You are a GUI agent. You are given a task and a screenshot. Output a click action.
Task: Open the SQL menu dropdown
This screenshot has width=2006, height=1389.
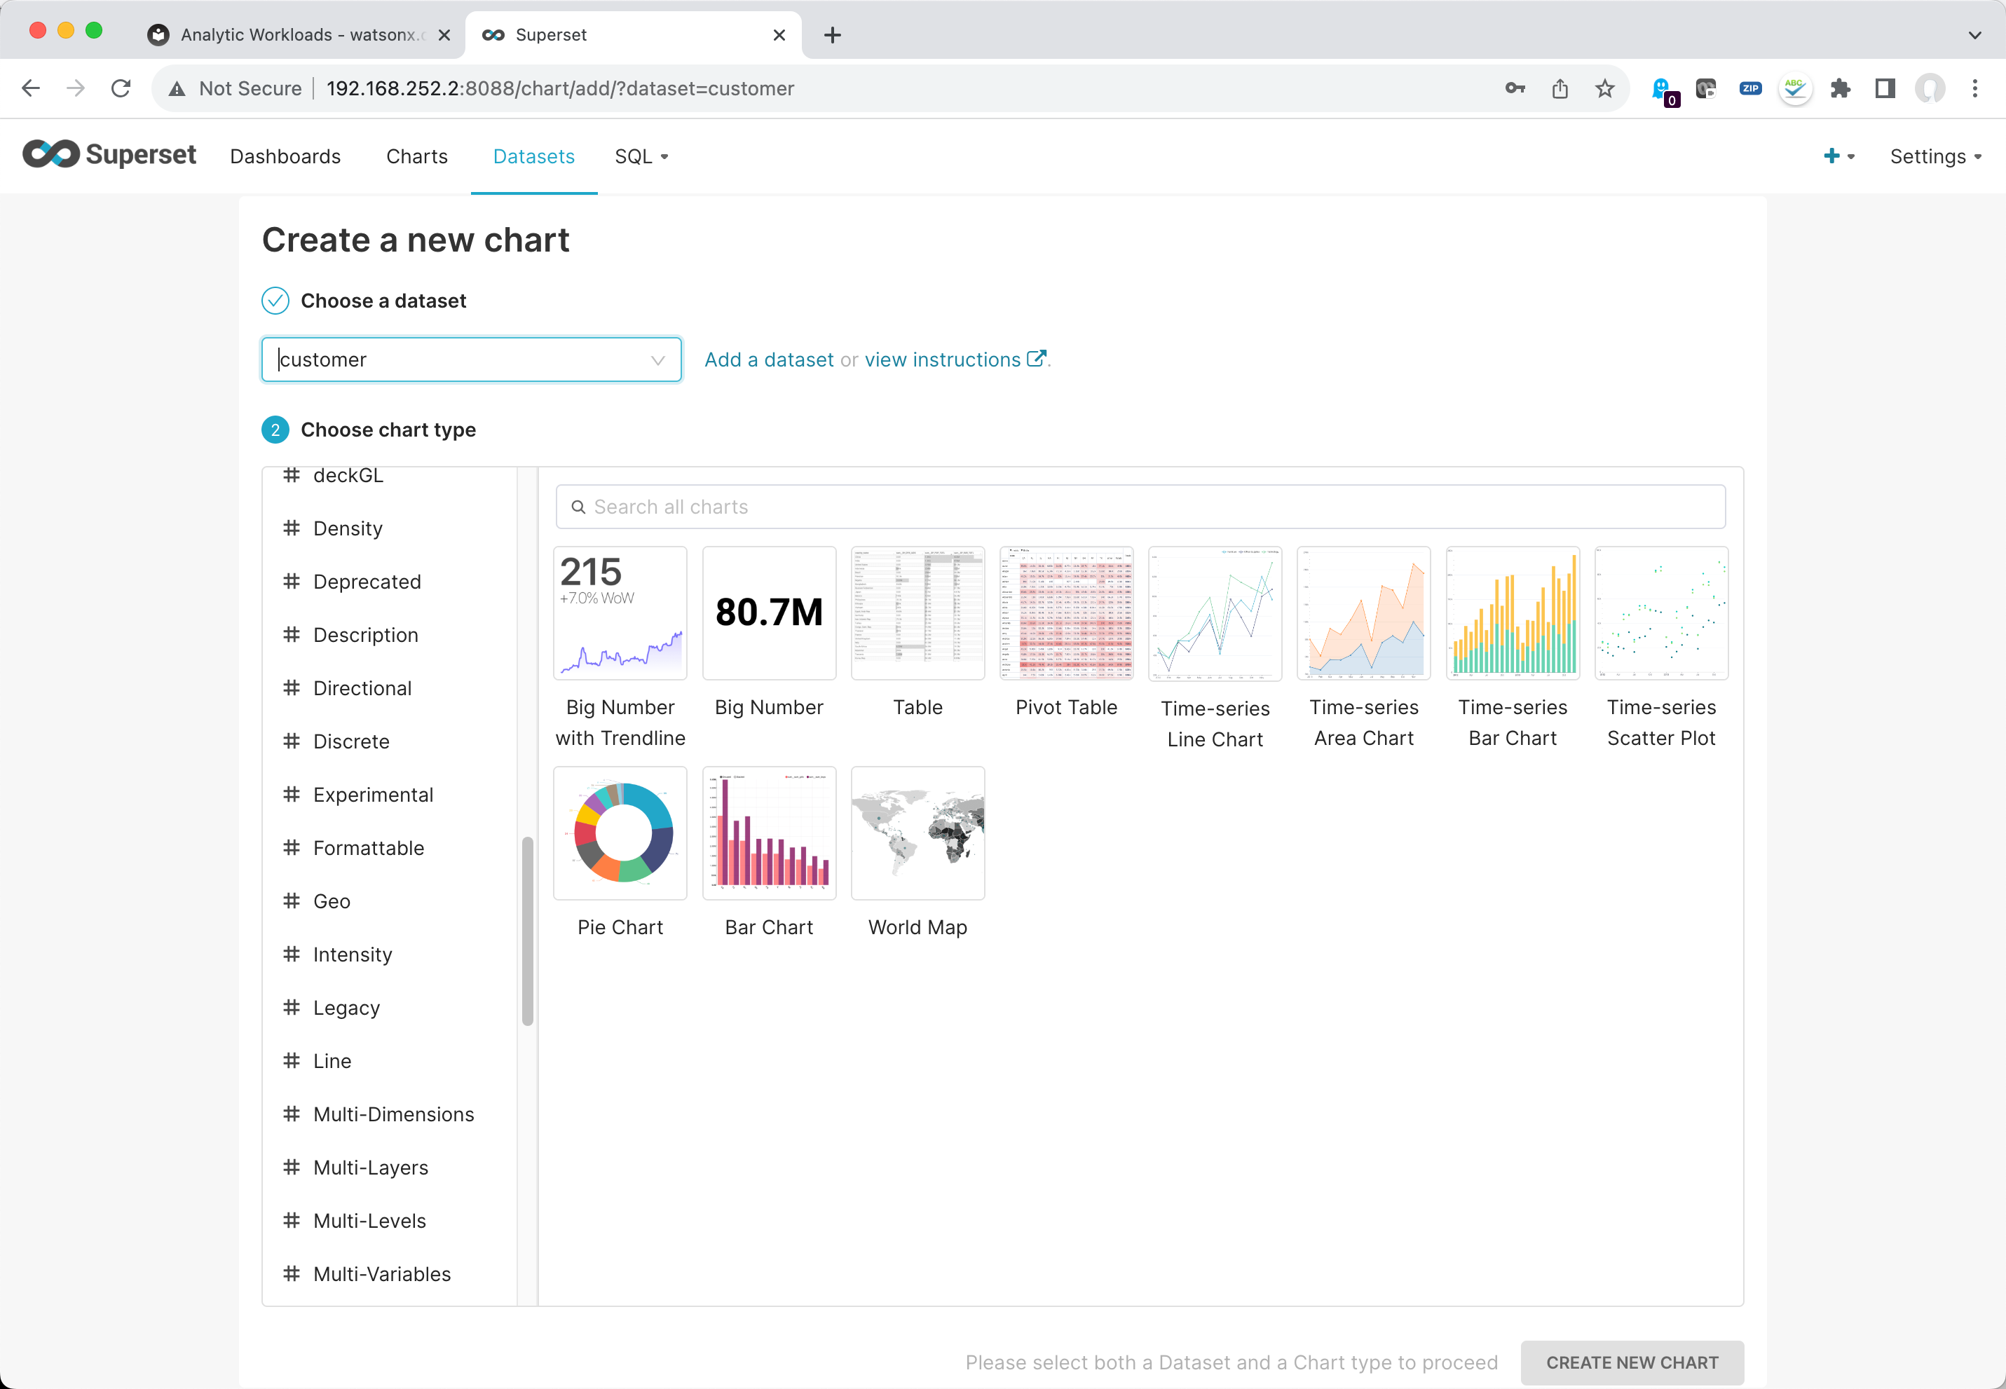[x=641, y=157]
